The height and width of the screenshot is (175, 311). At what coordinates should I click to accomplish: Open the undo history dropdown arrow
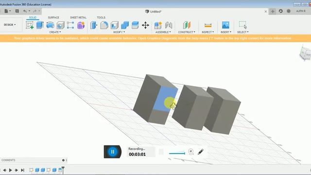click(29, 11)
